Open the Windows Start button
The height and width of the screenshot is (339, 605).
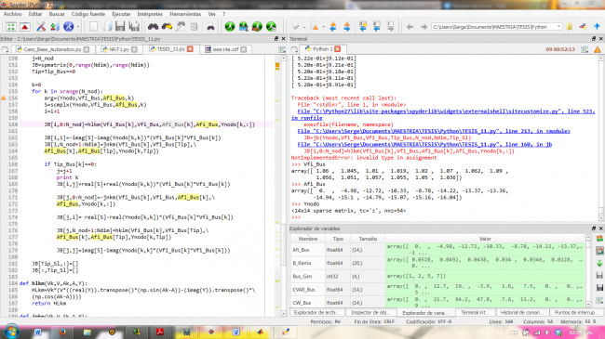11,332
